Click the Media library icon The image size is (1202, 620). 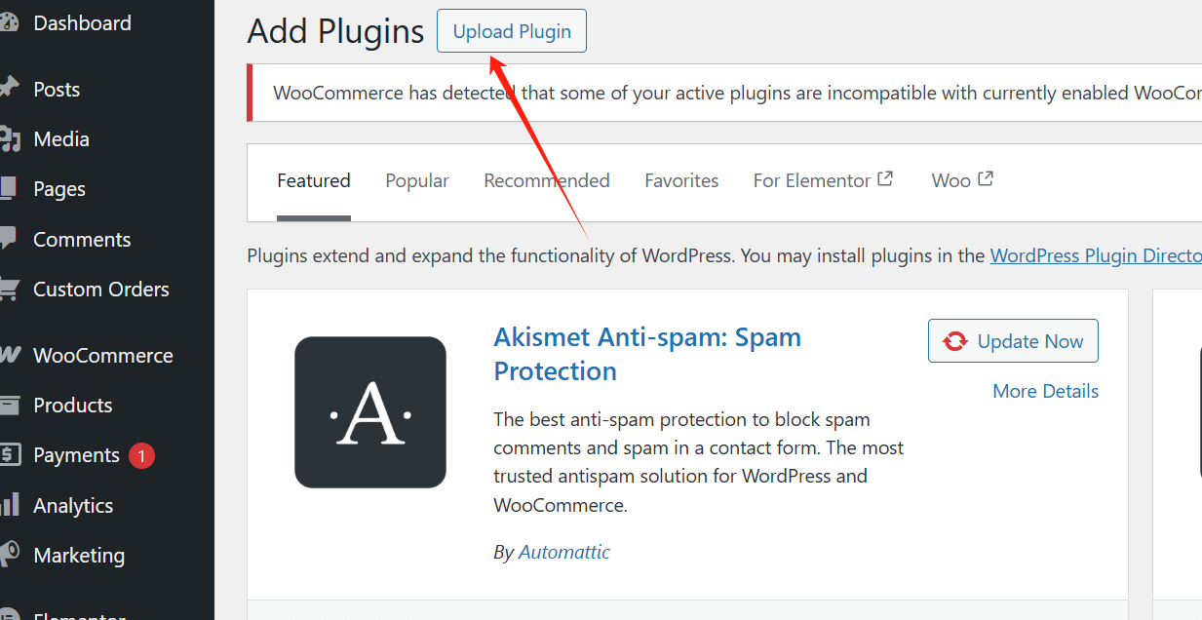point(9,139)
